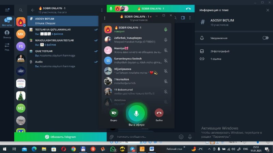Open the TESTLAR VA QO'LLANMALAR topic
Viewport: 273px width, 153px height.
point(63,32)
